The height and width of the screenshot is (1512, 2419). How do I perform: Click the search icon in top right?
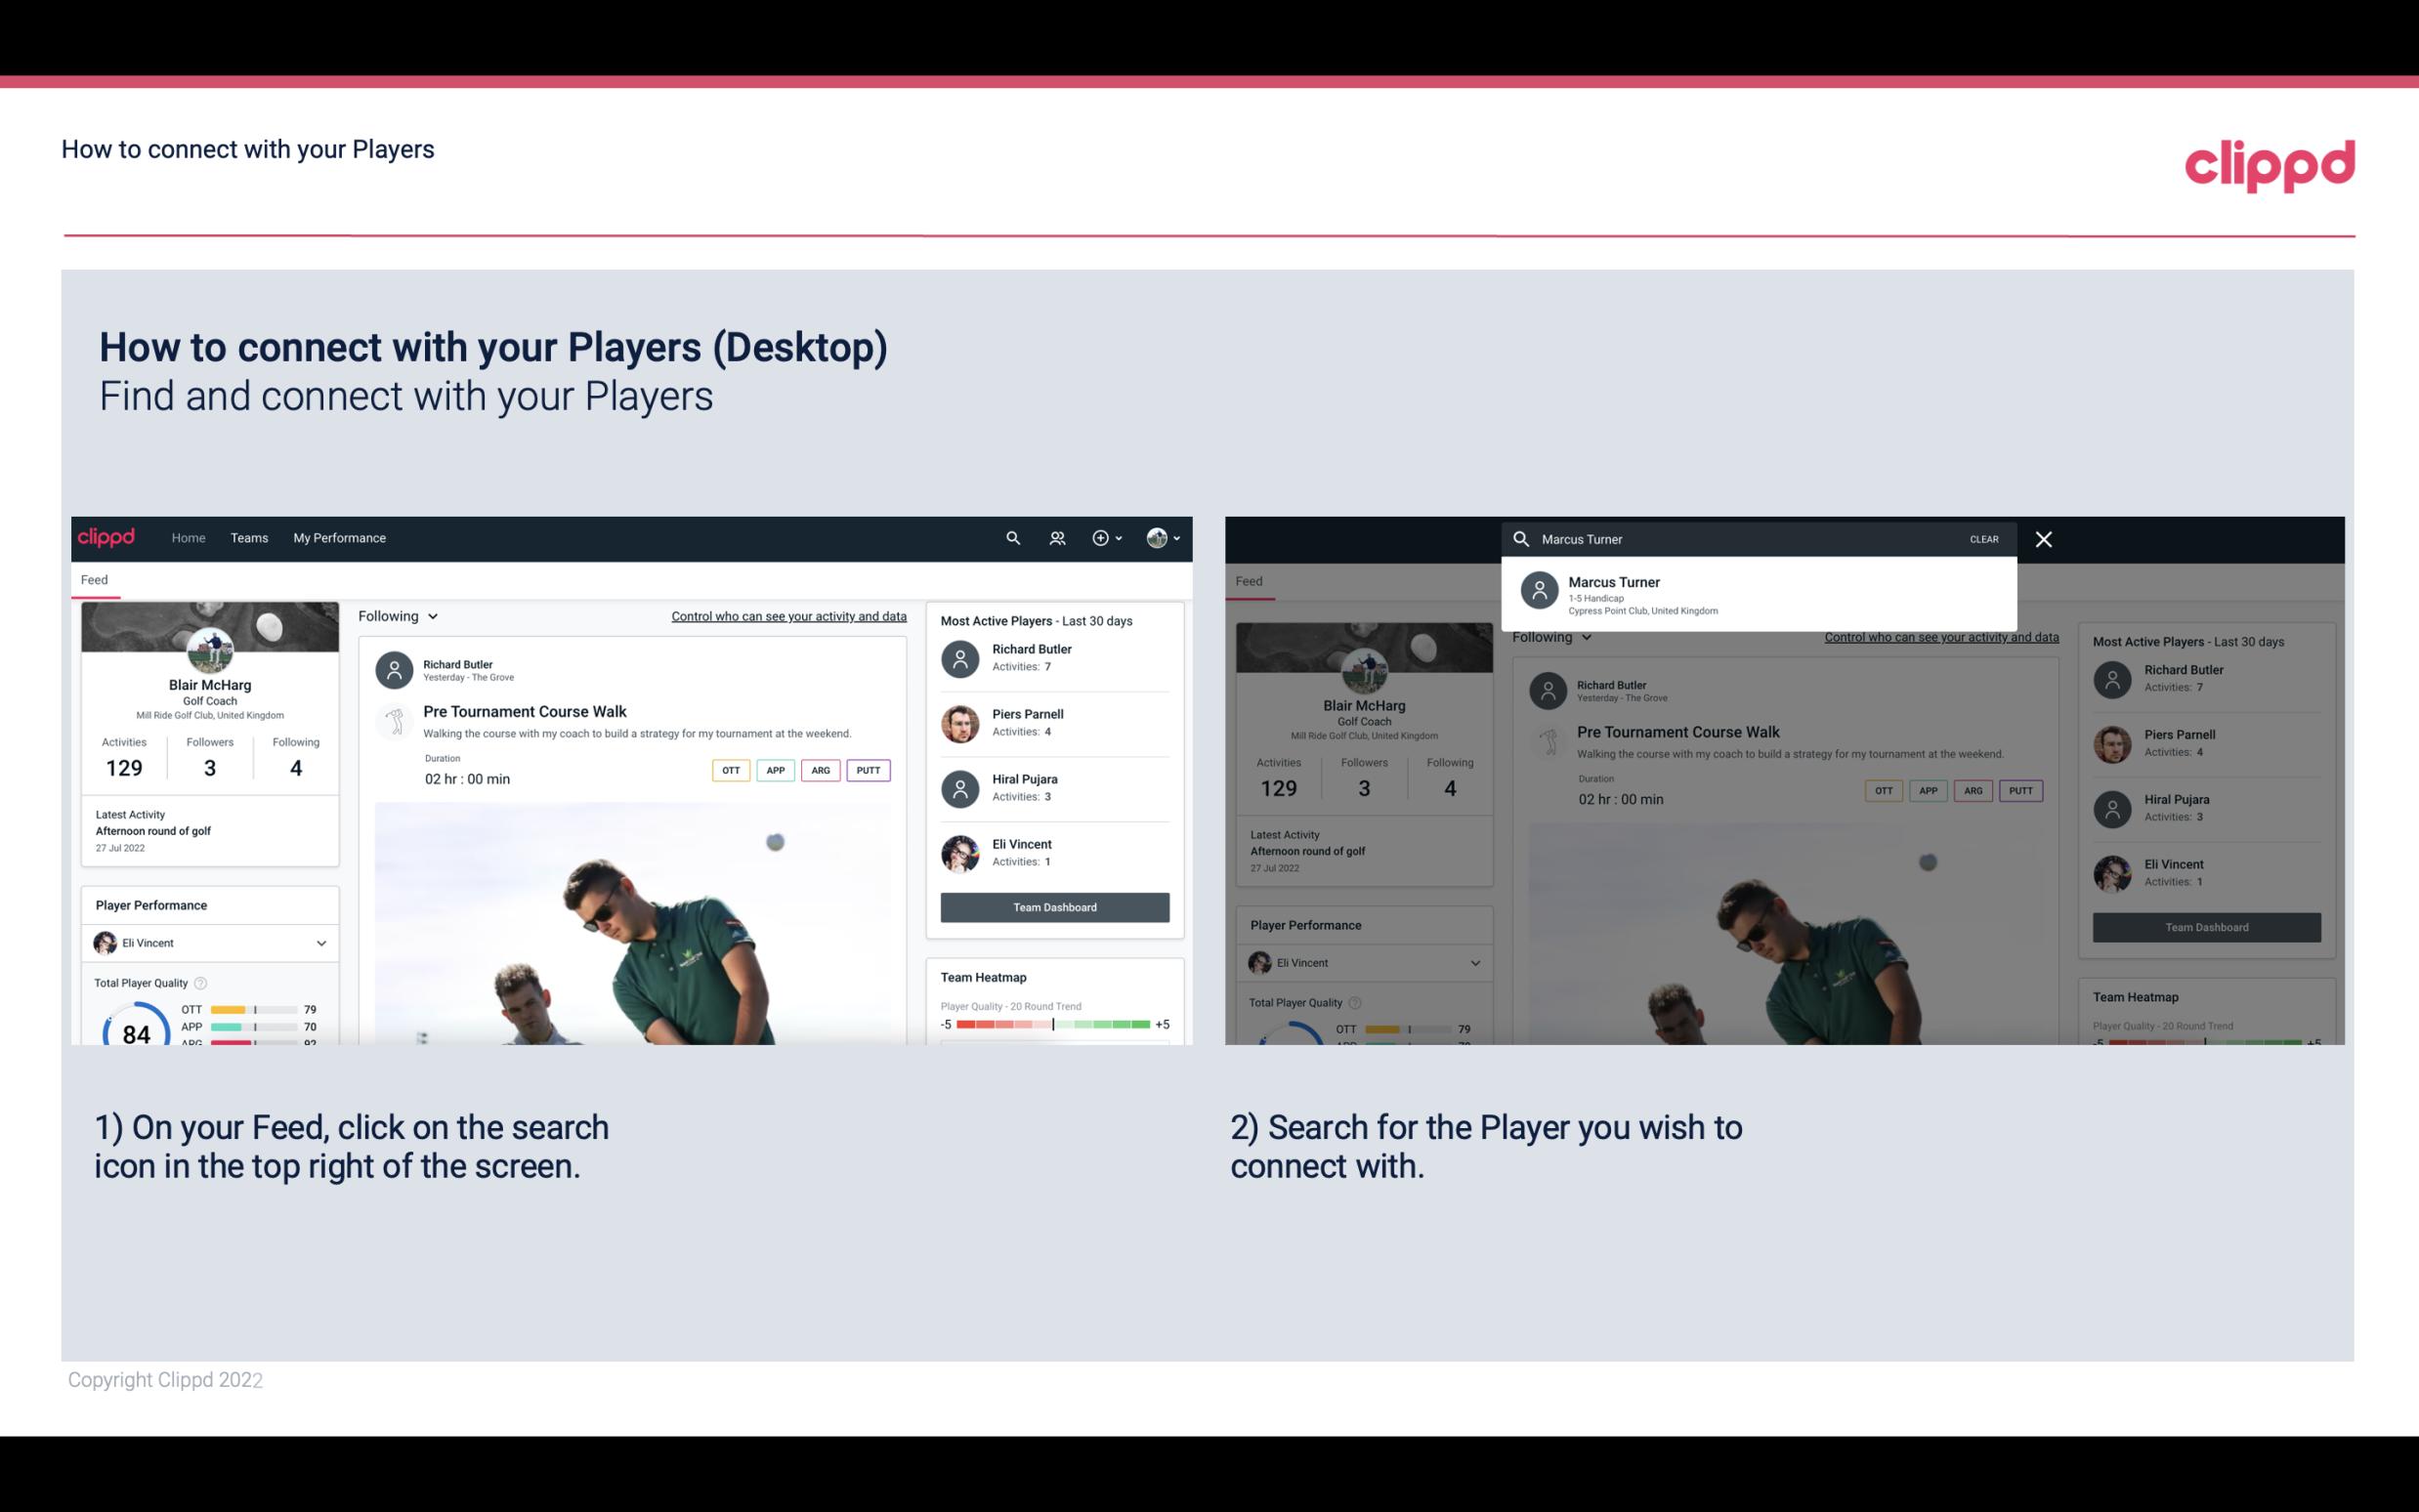[1012, 536]
